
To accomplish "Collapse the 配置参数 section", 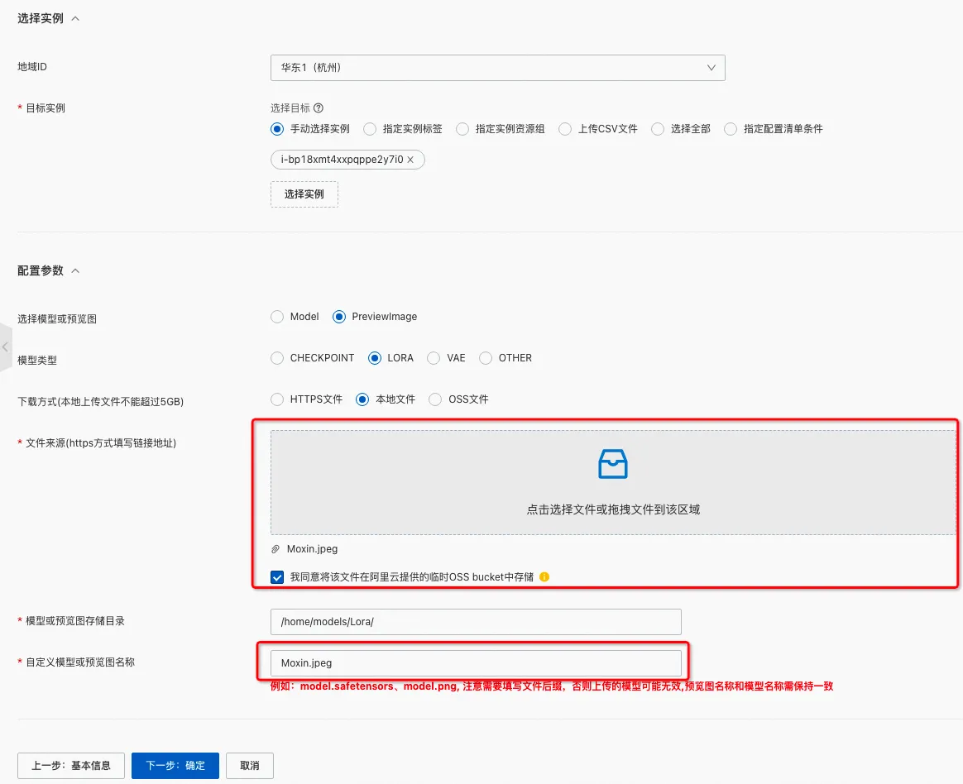I will 75,270.
